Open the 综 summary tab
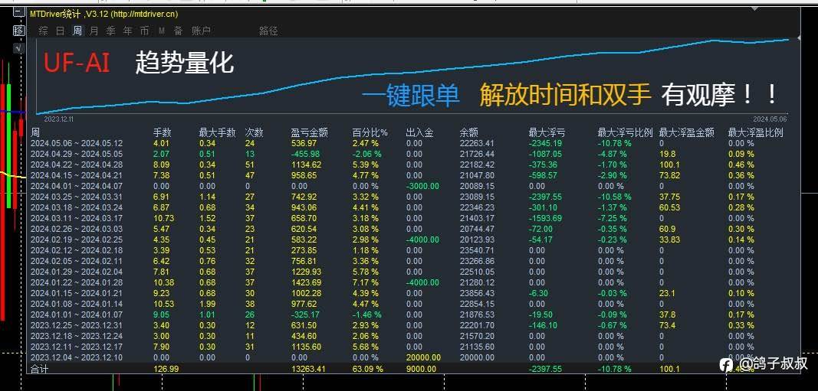This screenshot has width=818, height=391. point(43,31)
